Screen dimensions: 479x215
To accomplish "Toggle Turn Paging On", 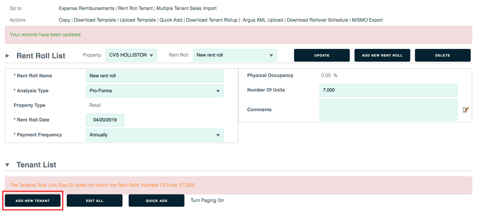I will 207,200.
